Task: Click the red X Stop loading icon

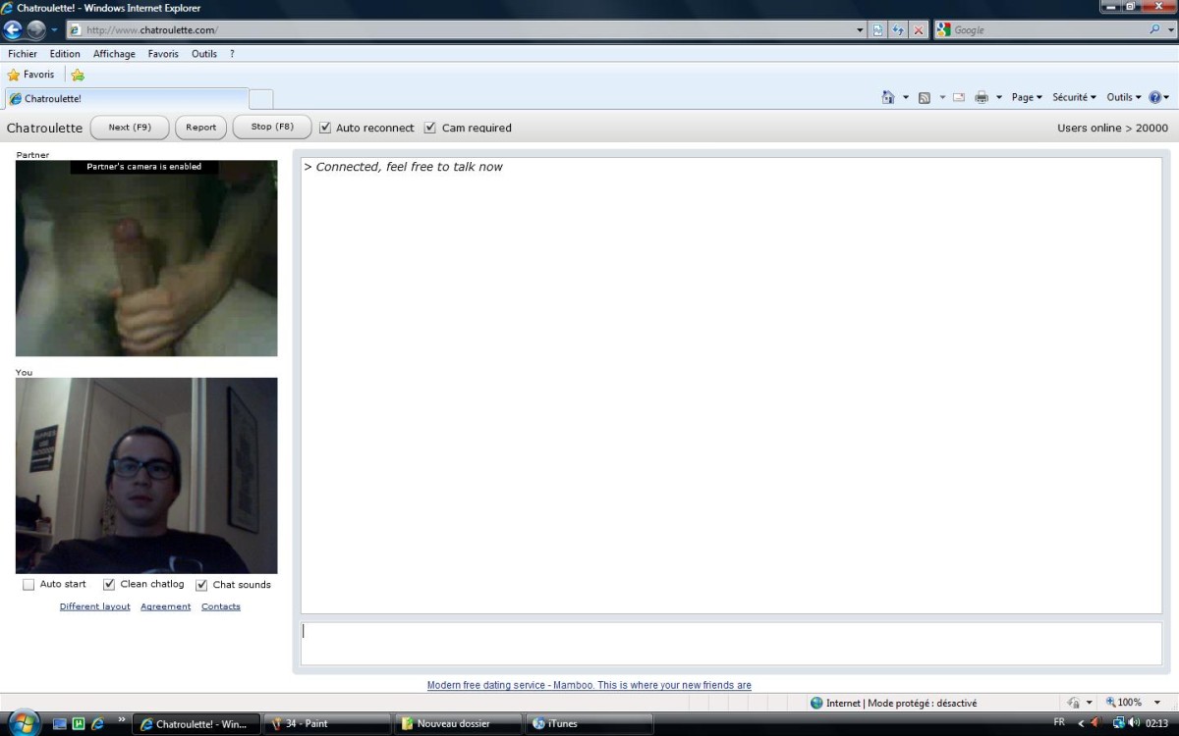Action: (x=919, y=30)
